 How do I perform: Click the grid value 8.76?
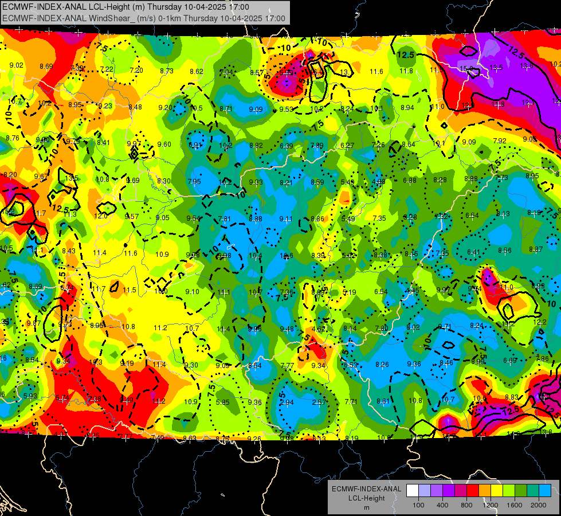[13, 138]
